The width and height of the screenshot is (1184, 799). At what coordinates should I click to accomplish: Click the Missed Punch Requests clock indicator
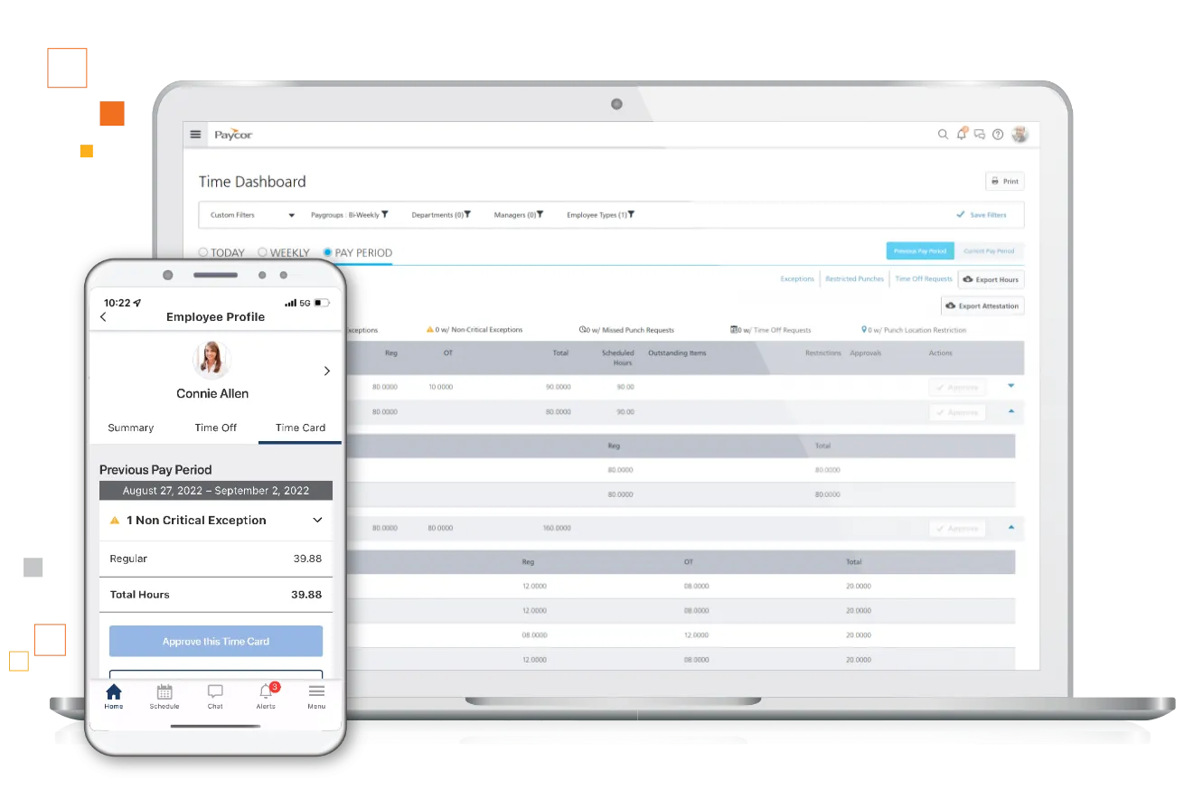626,330
